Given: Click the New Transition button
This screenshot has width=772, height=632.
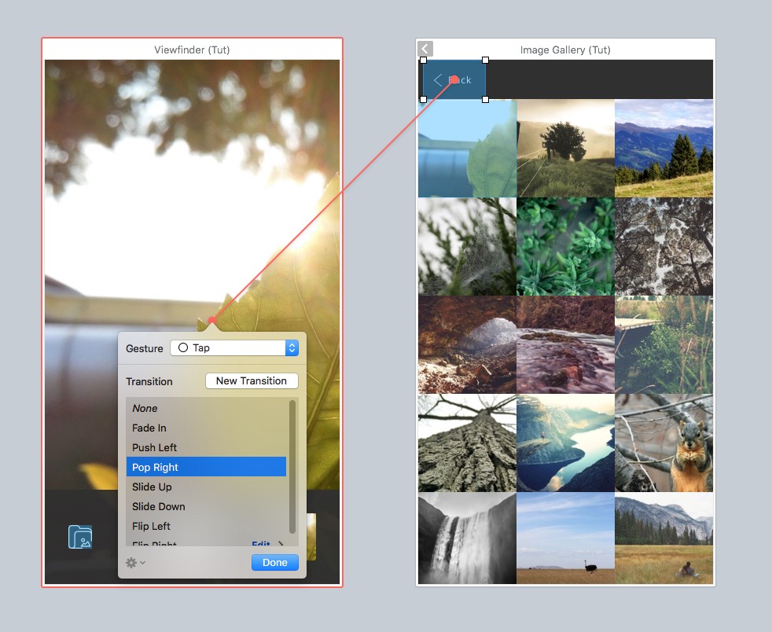Looking at the screenshot, I should pos(252,381).
